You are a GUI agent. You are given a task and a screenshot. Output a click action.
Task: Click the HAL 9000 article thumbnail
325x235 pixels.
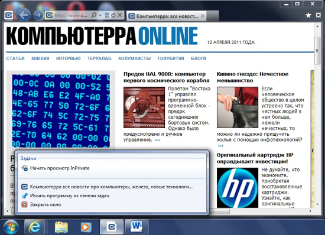pos(144,107)
